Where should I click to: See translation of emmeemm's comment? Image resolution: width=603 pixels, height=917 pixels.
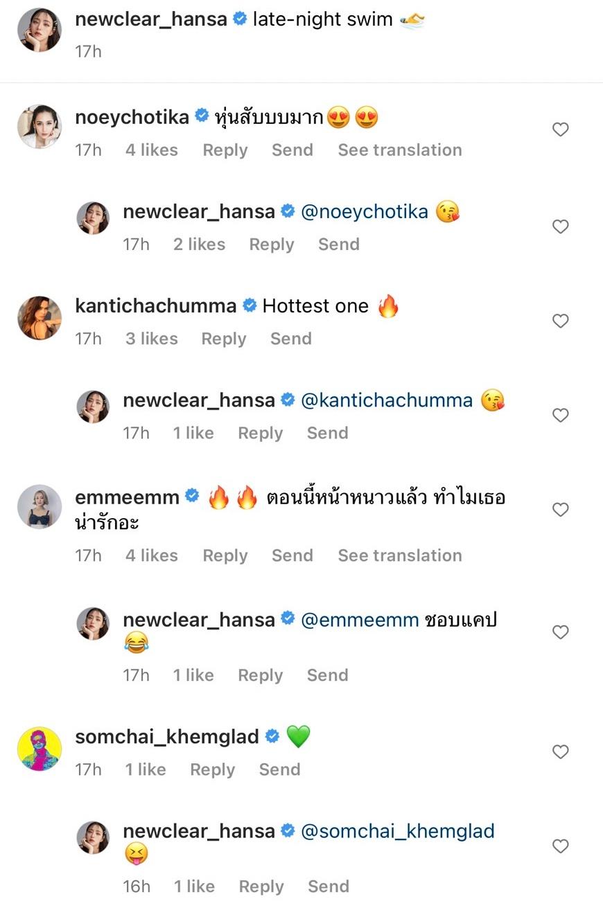pyautogui.click(x=399, y=555)
